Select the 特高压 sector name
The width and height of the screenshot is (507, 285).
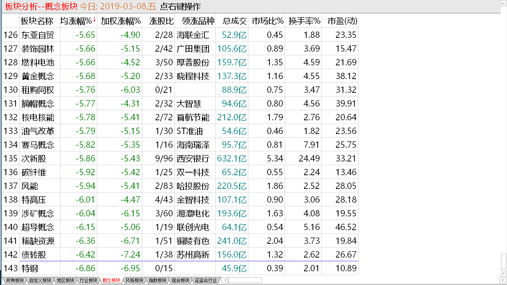34,200
